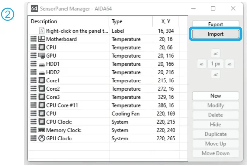Create a New sensor panel item

point(215,96)
